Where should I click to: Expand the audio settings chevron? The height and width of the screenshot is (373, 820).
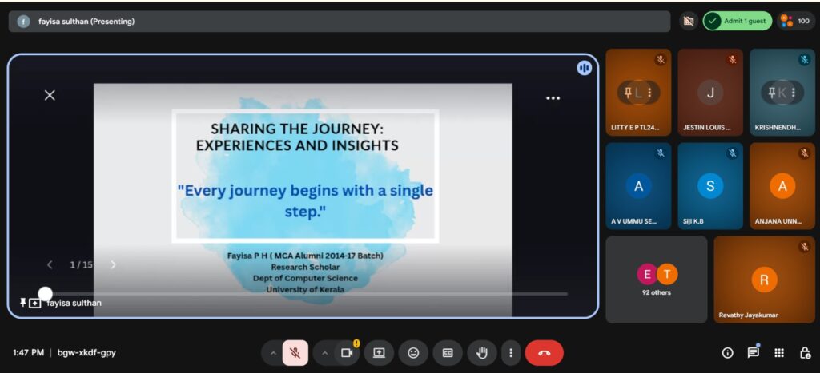(273, 353)
